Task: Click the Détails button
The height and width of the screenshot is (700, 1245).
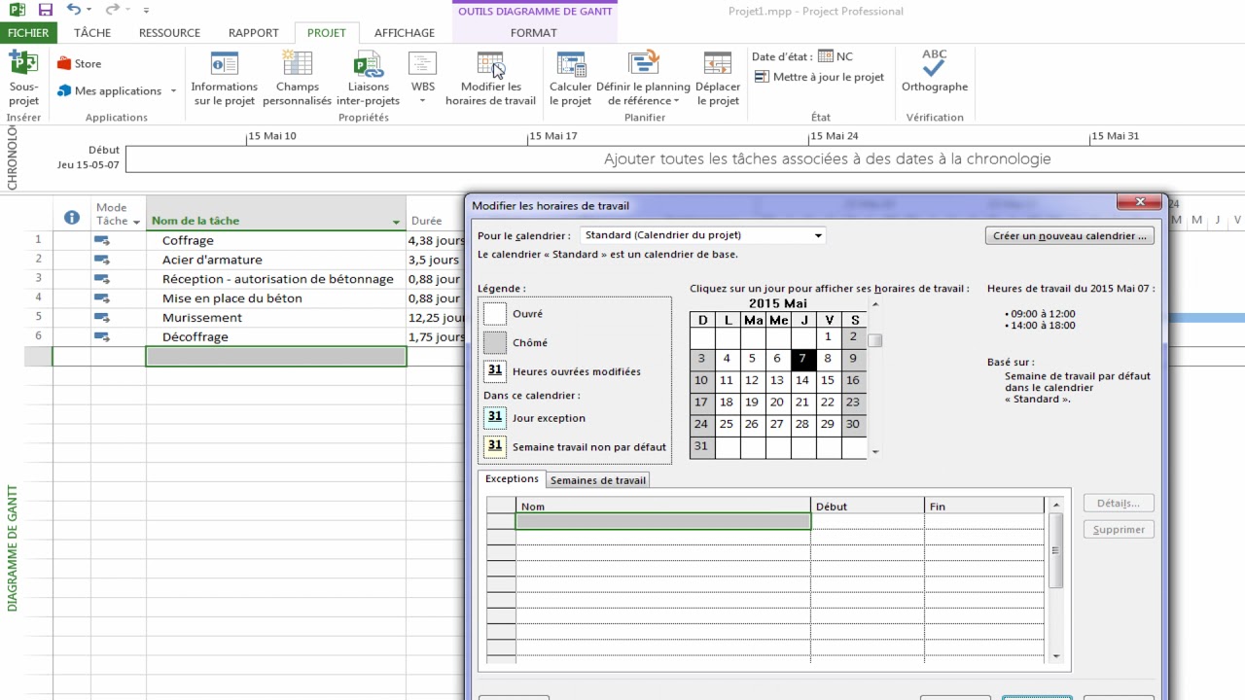Action: pos(1119,504)
